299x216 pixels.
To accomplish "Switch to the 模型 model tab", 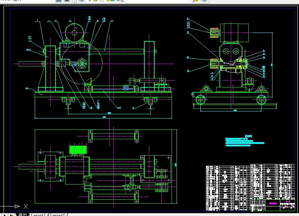I will (x=23, y=215).
